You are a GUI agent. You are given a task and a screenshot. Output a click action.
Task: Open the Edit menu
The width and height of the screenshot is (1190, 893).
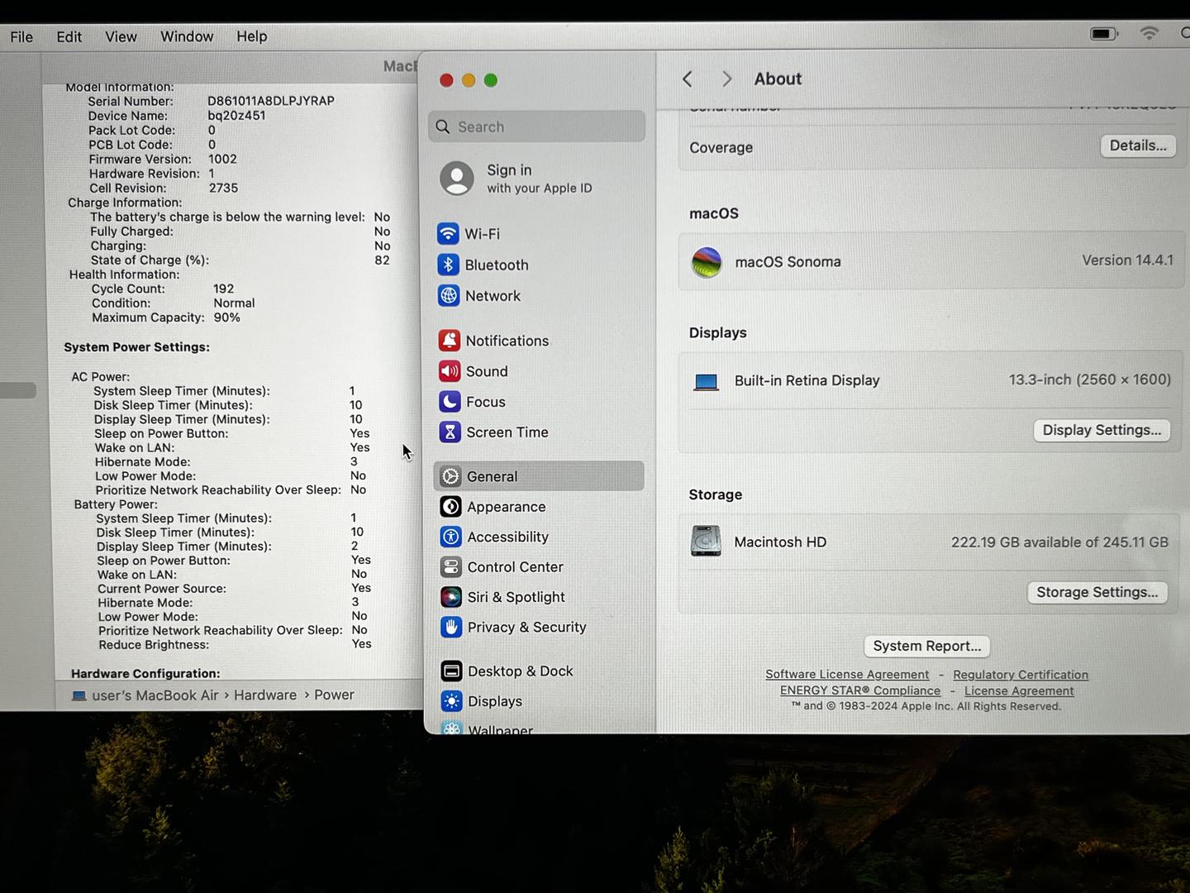[x=69, y=37]
